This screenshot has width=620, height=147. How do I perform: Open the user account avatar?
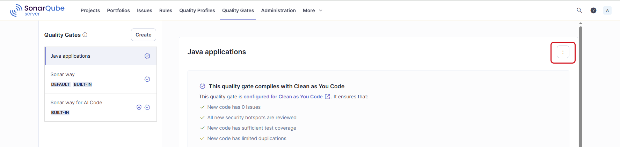pyautogui.click(x=607, y=10)
